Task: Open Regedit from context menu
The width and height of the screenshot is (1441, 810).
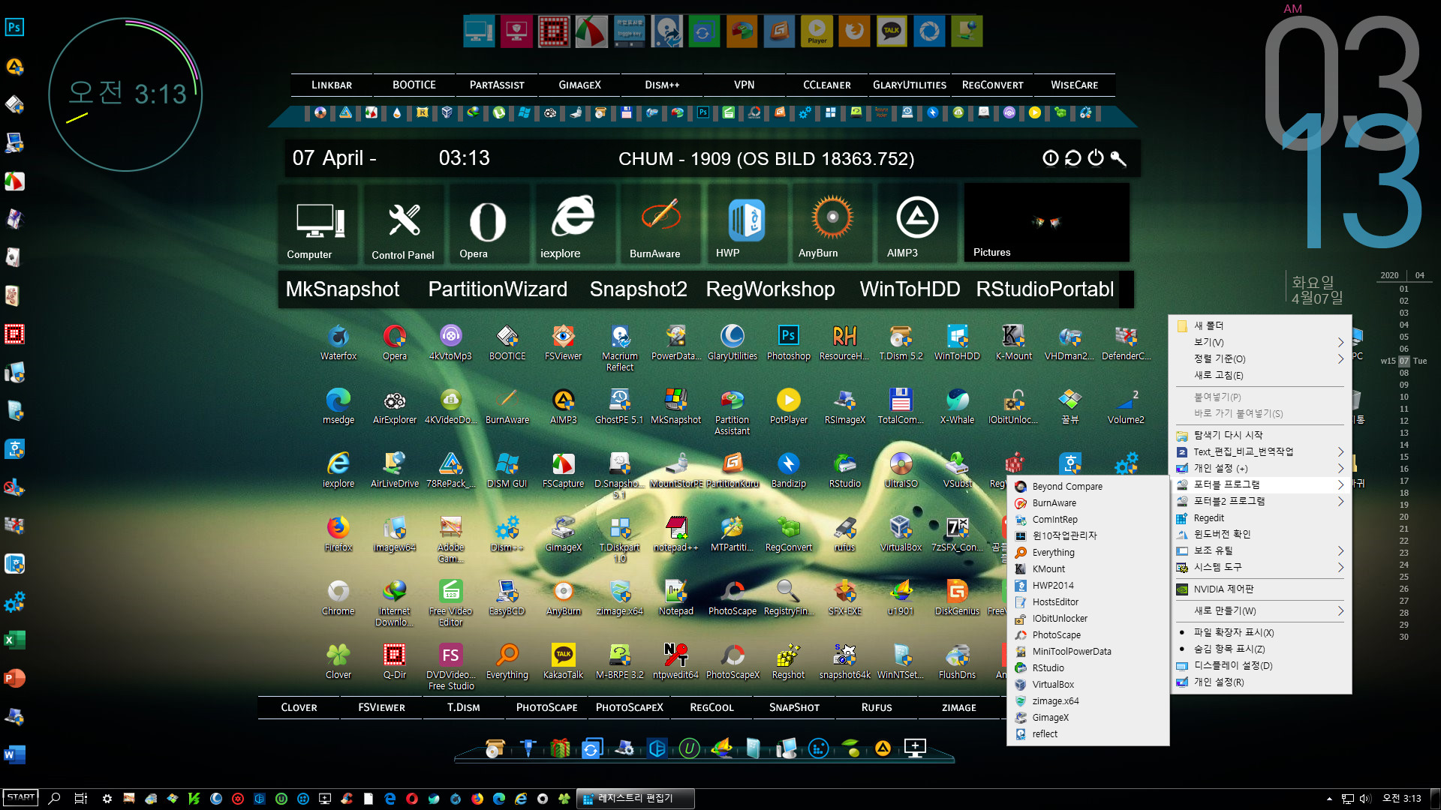Action: point(1262,517)
